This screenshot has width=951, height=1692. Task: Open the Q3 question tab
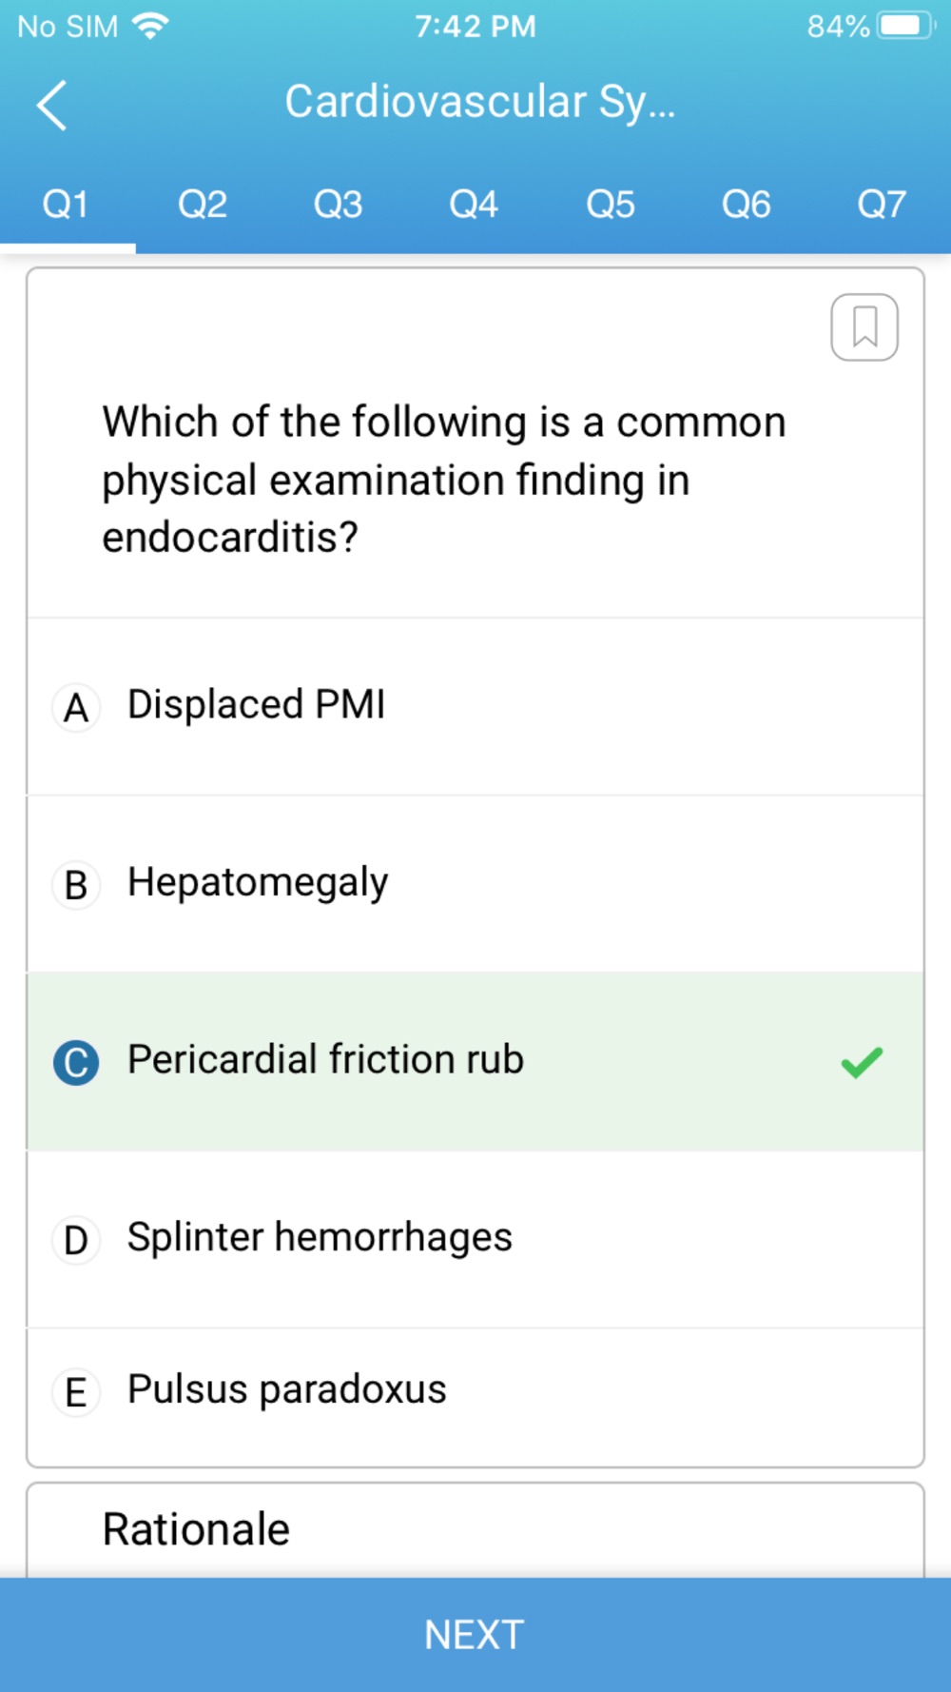(x=339, y=204)
